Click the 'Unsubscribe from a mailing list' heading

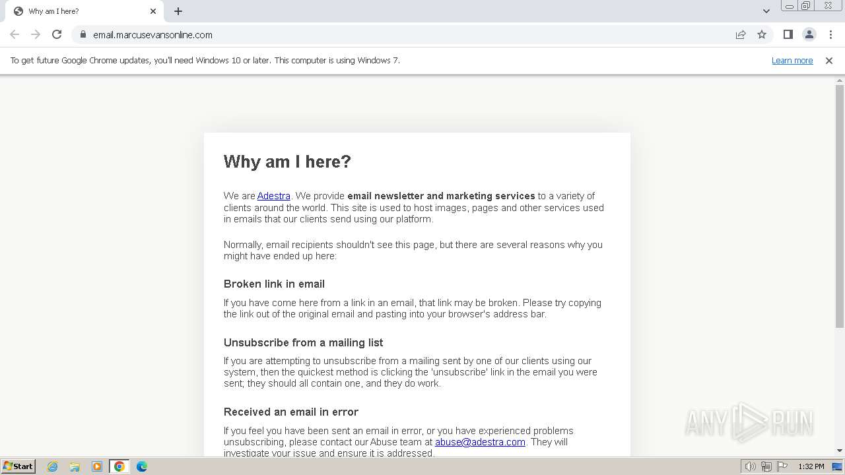click(x=303, y=342)
